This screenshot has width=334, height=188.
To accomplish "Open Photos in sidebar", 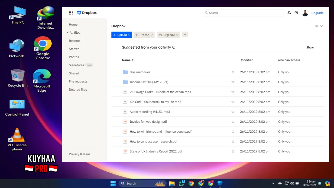I will click(74, 57).
